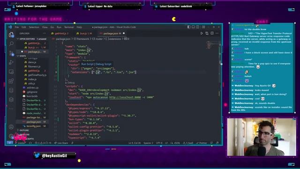The height and width of the screenshot is (169, 300).
Task: Run the file with the play icon
Action: (202, 33)
